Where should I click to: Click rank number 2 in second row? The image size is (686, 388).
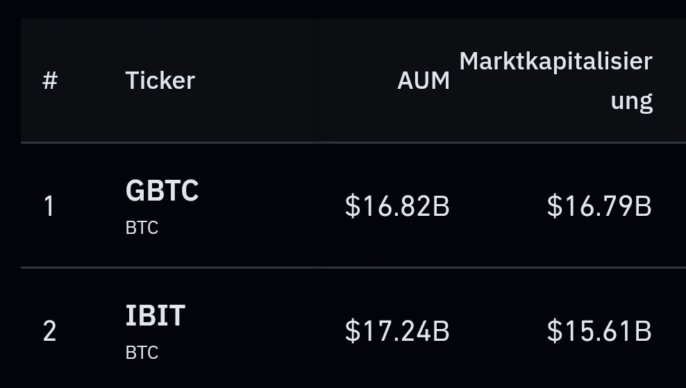point(49,331)
